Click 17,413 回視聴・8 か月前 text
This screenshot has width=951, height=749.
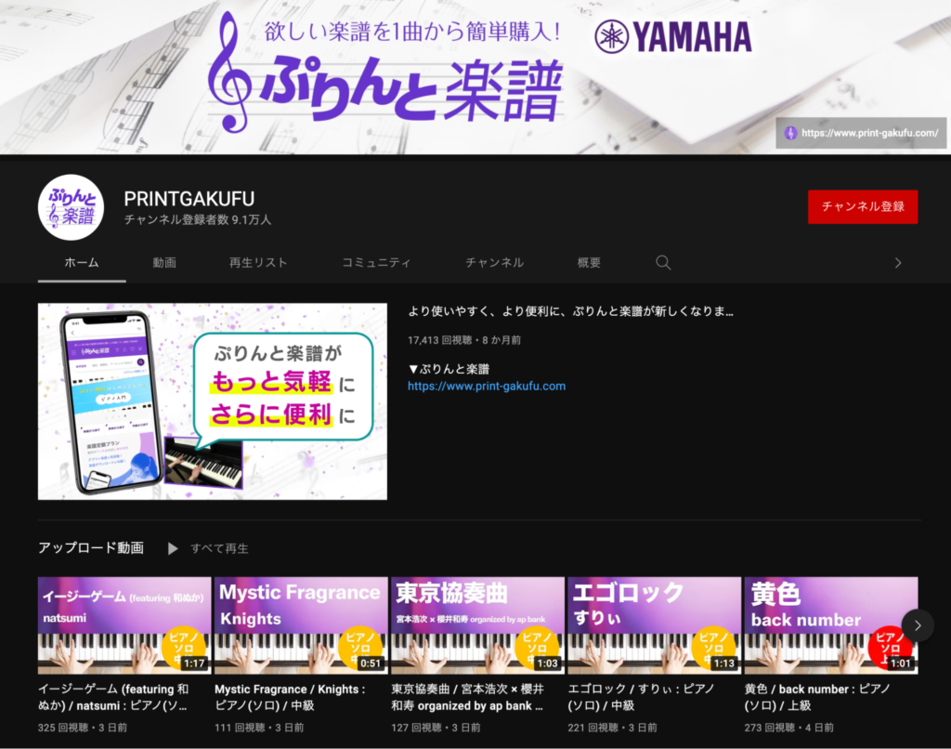click(464, 340)
